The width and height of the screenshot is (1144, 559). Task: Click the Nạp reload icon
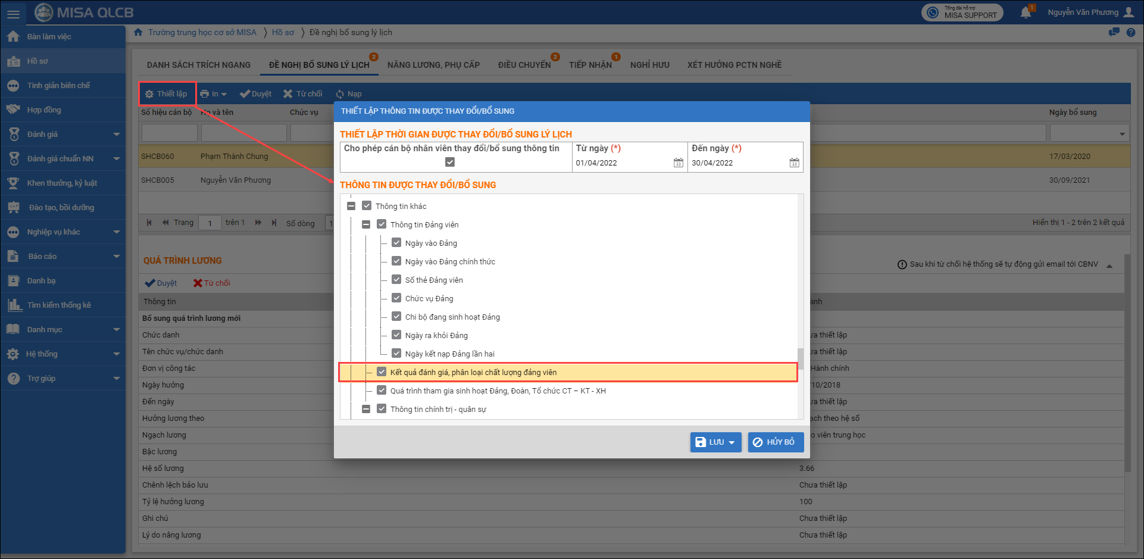pyautogui.click(x=340, y=94)
